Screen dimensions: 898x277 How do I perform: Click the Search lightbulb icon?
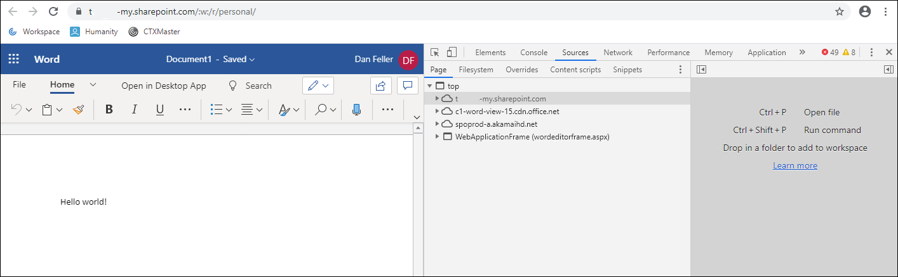coord(233,86)
